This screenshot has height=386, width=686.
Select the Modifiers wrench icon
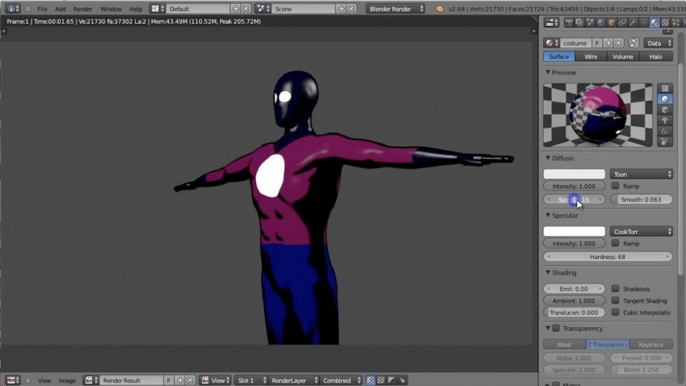(x=632, y=23)
